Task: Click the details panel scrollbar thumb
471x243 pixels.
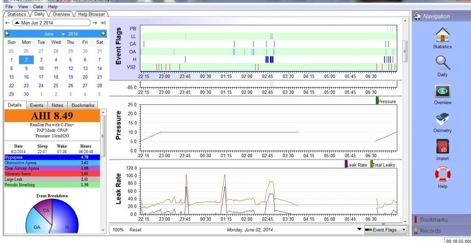Action: [x=103, y=136]
